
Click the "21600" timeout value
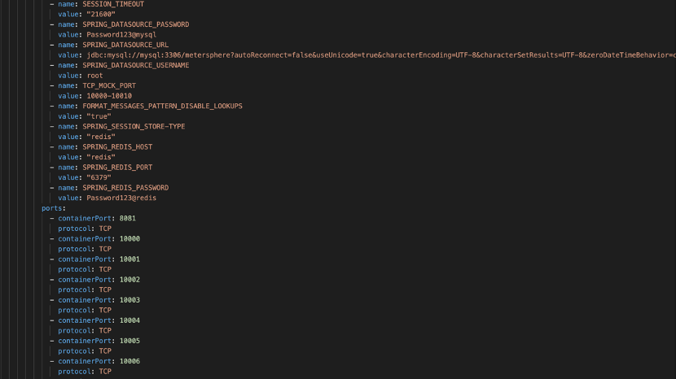pyautogui.click(x=101, y=14)
